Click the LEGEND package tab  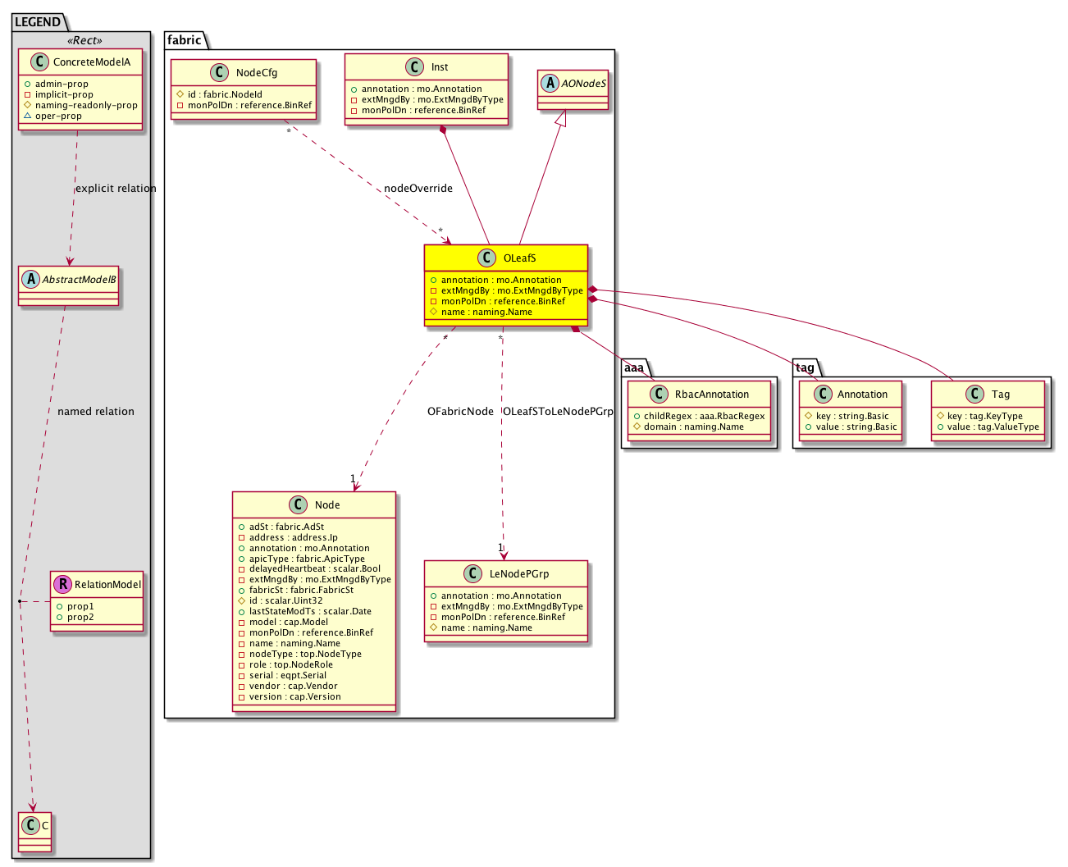tap(38, 22)
